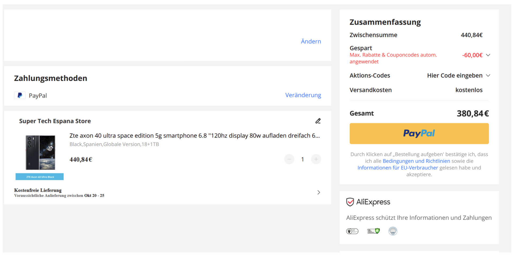The height and width of the screenshot is (256, 514).
Task: Click Veränderung to change payment method
Action: click(x=303, y=95)
